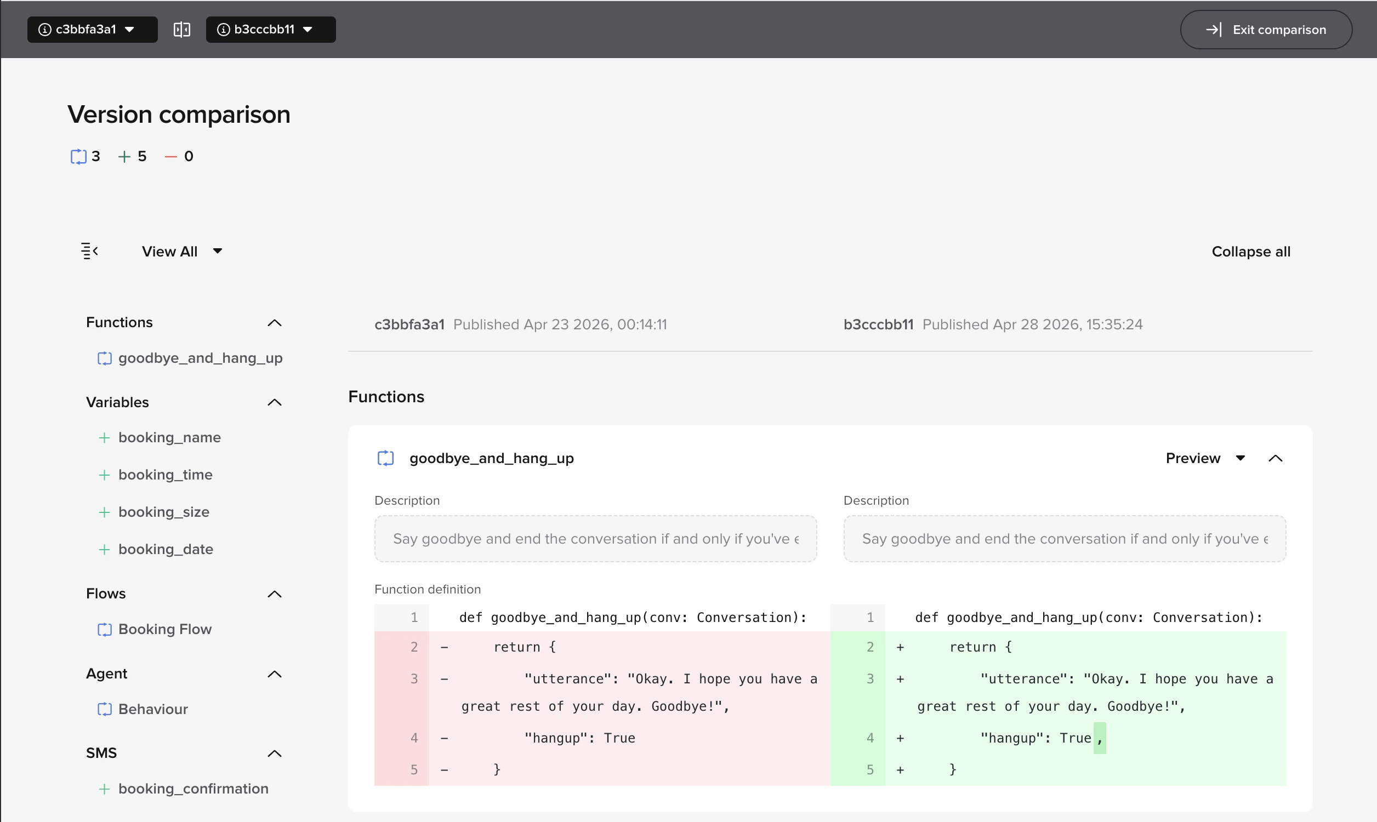Viewport: 1377px width, 822px height.
Task: Collapse the Functions sidebar section
Action: click(x=274, y=323)
